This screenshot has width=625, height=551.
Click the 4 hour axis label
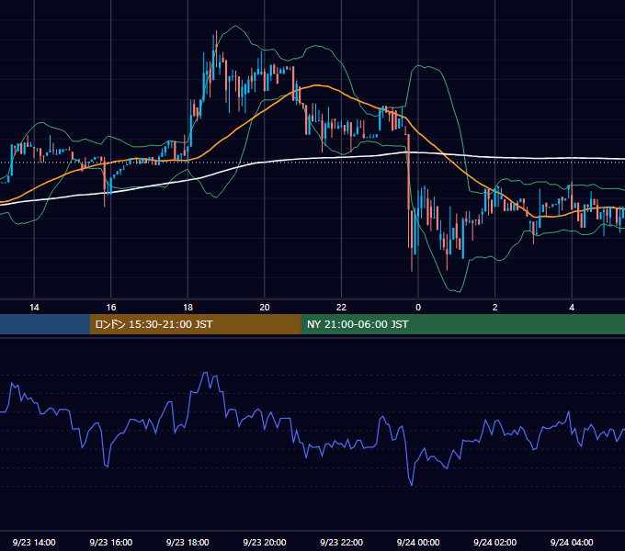coord(572,308)
